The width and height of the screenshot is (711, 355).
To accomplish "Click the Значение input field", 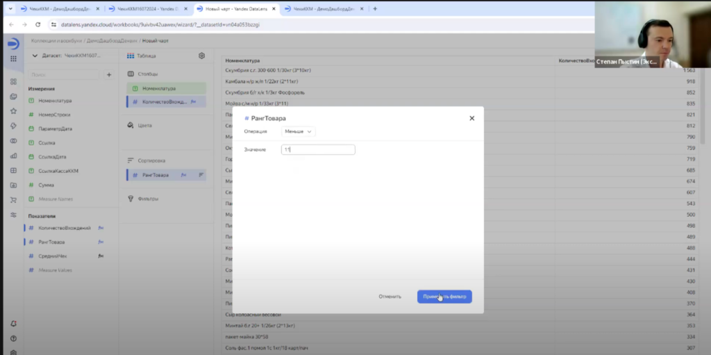I will pyautogui.click(x=318, y=149).
